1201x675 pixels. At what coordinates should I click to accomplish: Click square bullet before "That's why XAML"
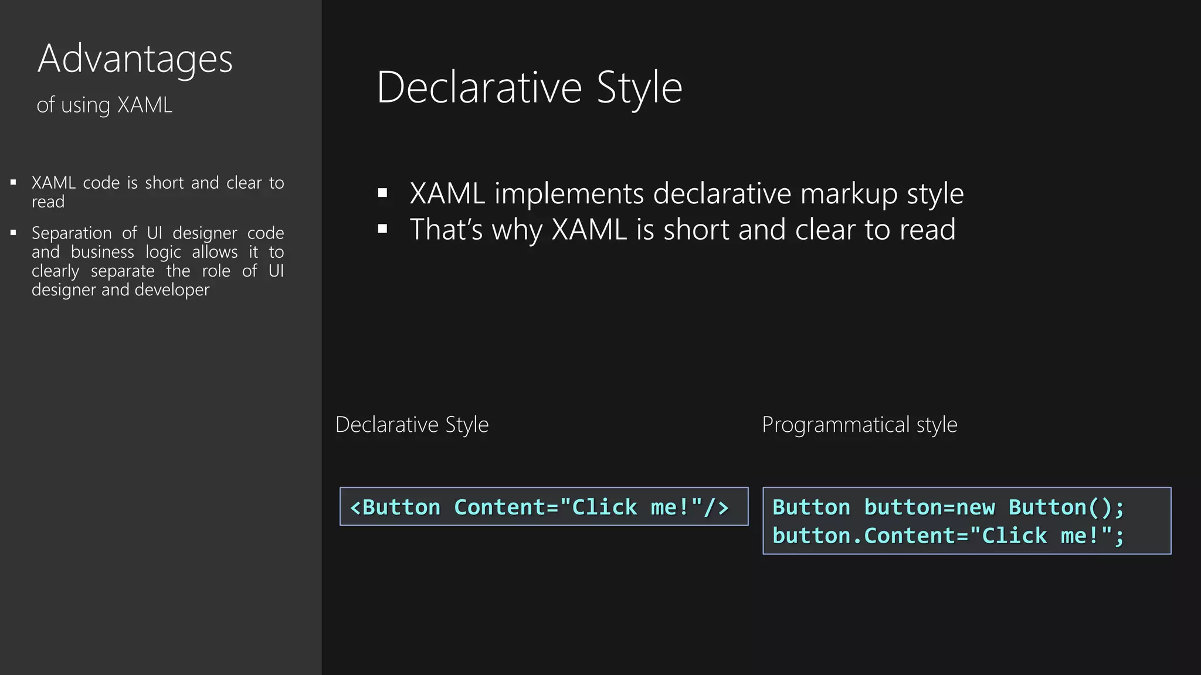pyautogui.click(x=383, y=229)
